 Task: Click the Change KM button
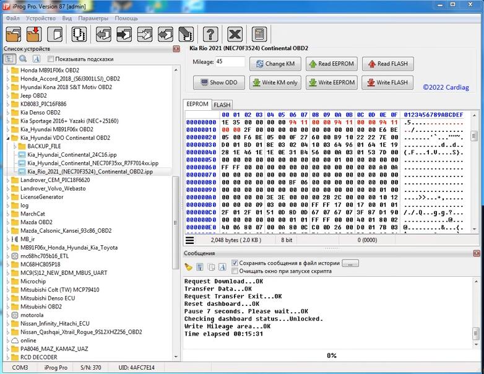275,64
